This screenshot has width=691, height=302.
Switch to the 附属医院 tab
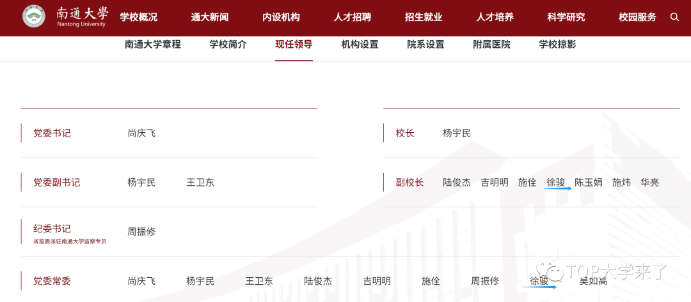point(492,45)
